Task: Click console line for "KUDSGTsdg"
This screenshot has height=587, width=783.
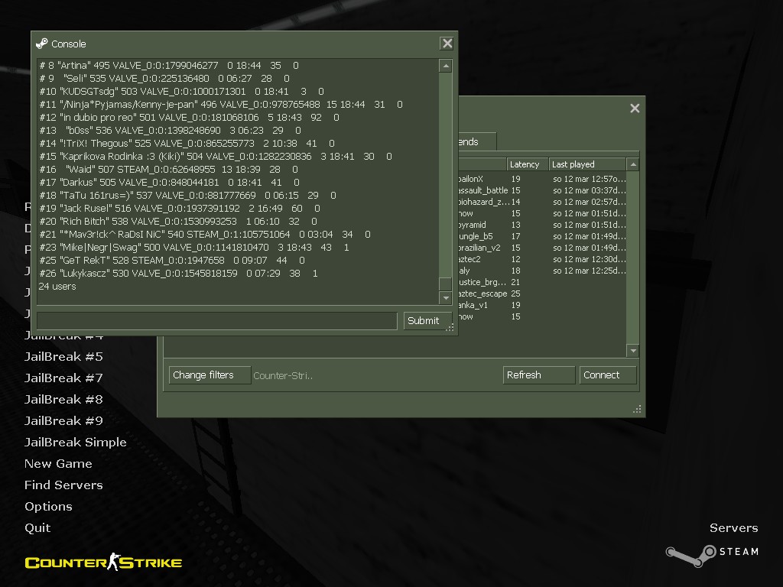Action: pyautogui.click(x=182, y=92)
